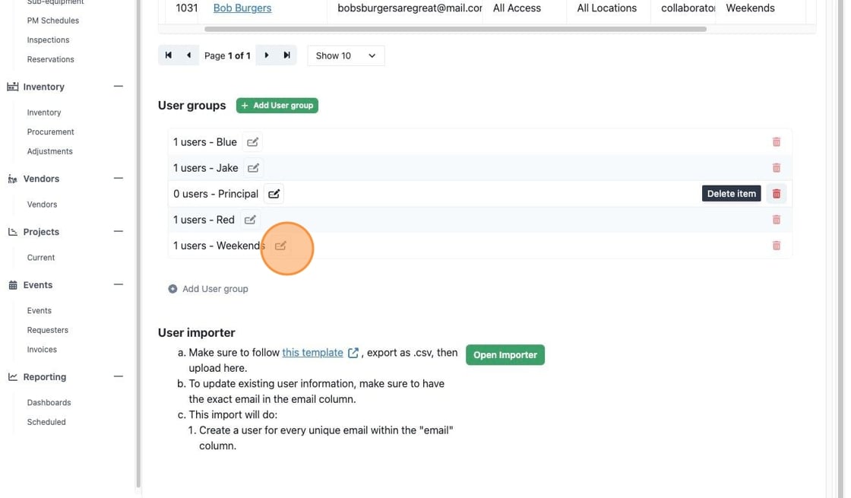Open Reservations in sidebar
Image resolution: width=851 pixels, height=498 pixels.
pyautogui.click(x=50, y=60)
